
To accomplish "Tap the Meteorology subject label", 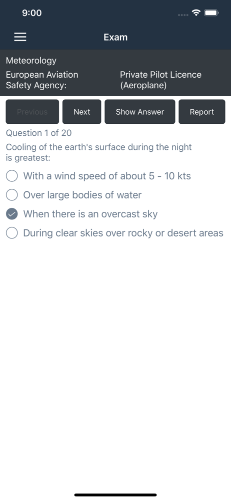I will point(31,61).
